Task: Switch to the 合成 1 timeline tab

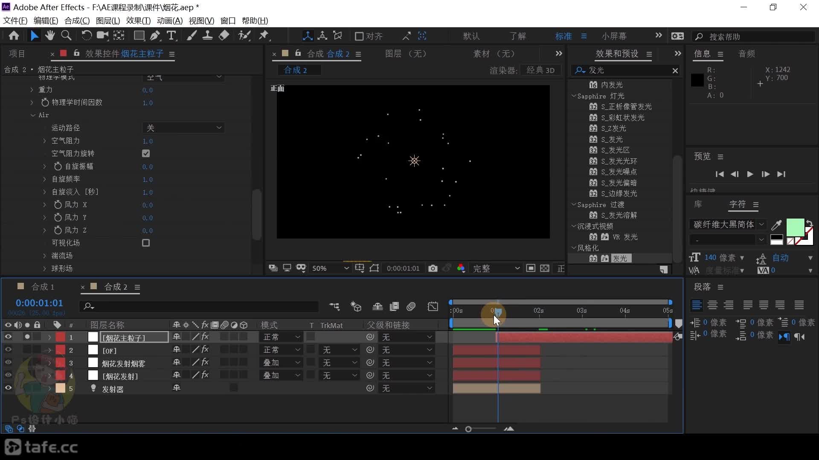Action: point(43,287)
